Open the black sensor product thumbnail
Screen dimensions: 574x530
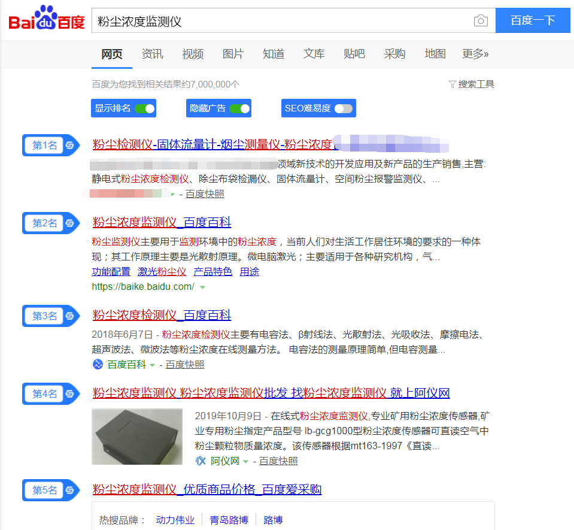click(137, 437)
